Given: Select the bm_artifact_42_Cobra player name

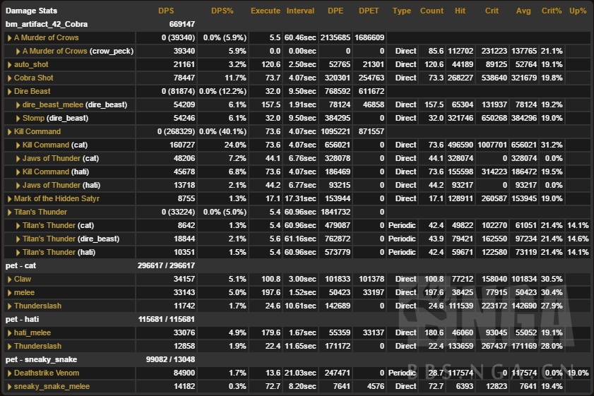Looking at the screenshot, I should tap(46, 24).
